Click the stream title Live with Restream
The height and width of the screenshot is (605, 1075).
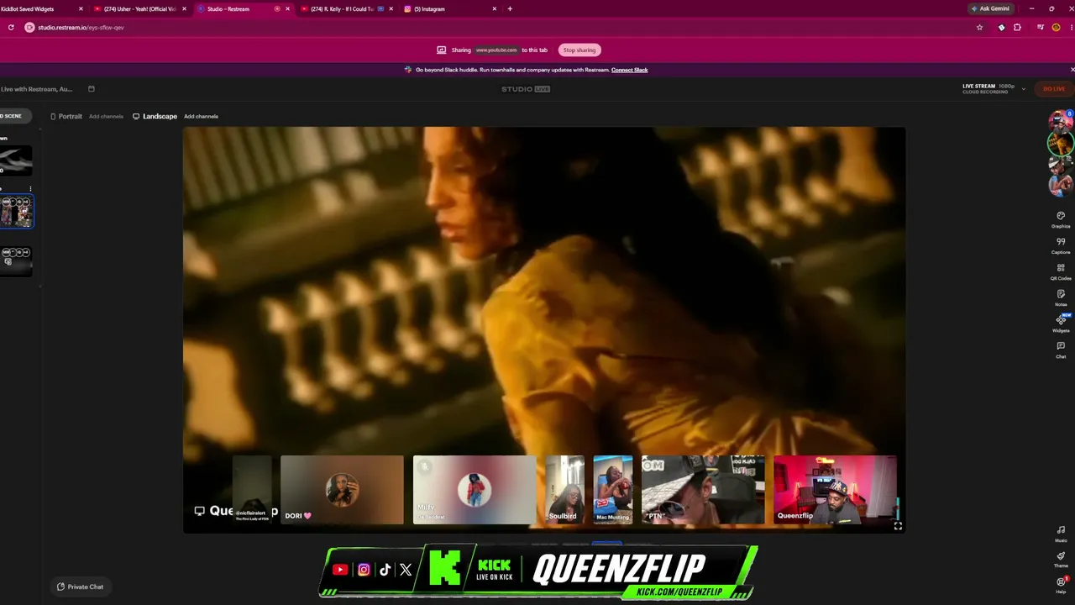pos(37,89)
